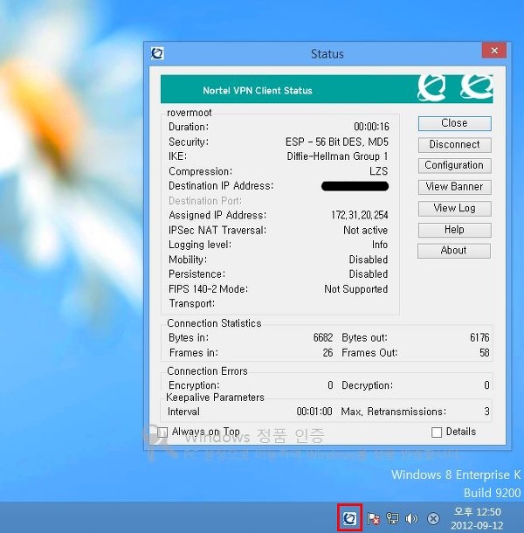Click the Security value ESP - 56 Bit DES, MD5
Screen dimensions: 524x533
337,142
